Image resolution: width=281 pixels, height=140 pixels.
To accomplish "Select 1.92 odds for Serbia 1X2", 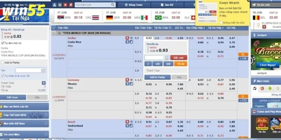I will pyautogui.click(x=180, y=38).
